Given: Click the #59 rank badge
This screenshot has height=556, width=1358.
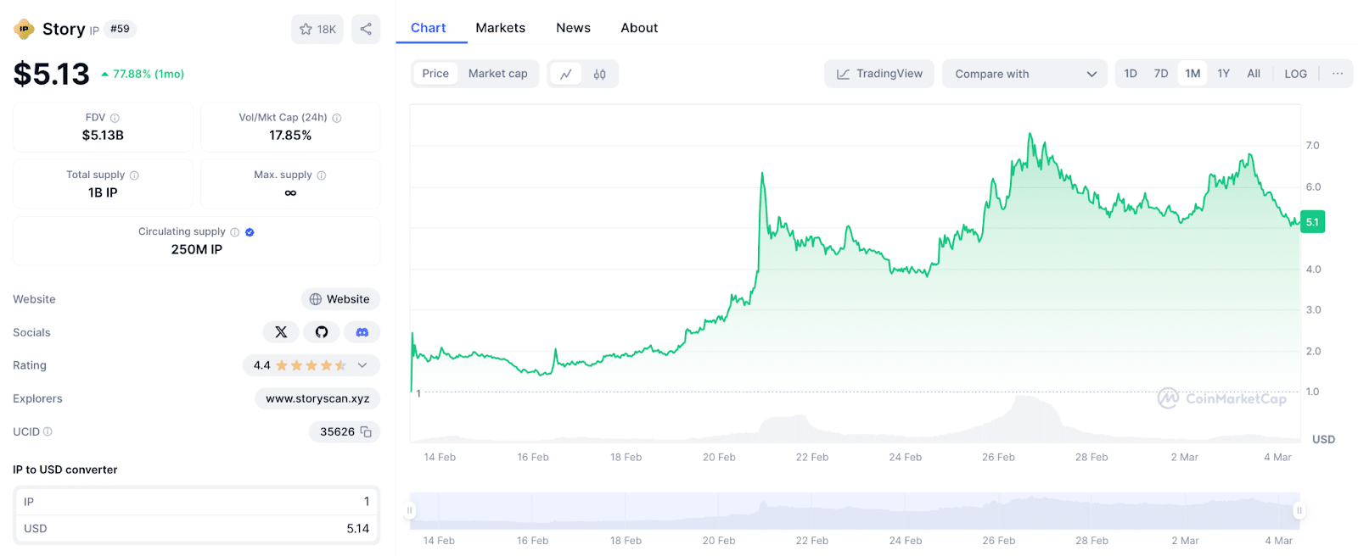Looking at the screenshot, I should point(120,29).
